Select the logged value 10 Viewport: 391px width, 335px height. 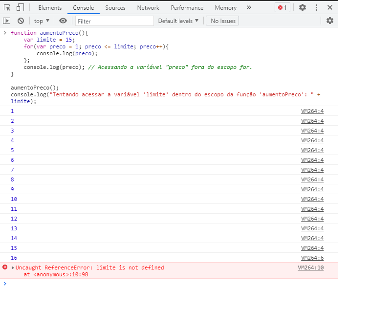14,200
